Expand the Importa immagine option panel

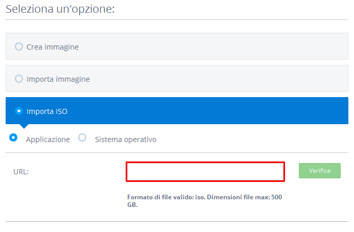pos(177,79)
